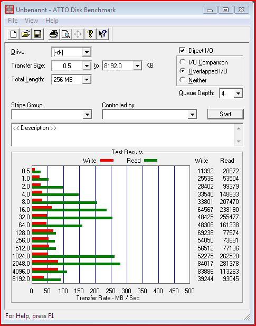Maximize the ATTO Disk Benchmark window
The height and width of the screenshot is (326, 256).
226,10
